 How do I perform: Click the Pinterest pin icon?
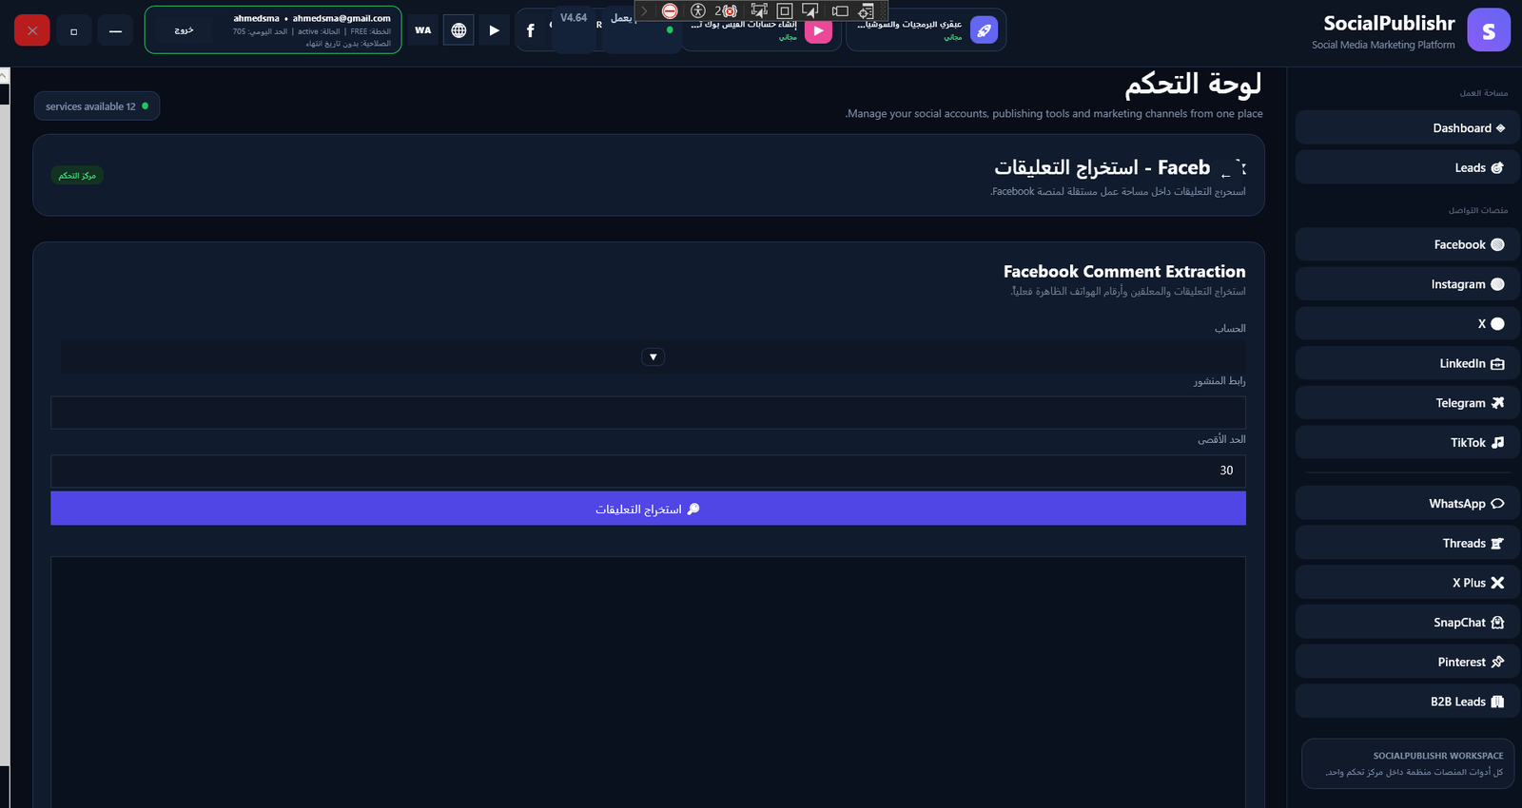pos(1497,662)
